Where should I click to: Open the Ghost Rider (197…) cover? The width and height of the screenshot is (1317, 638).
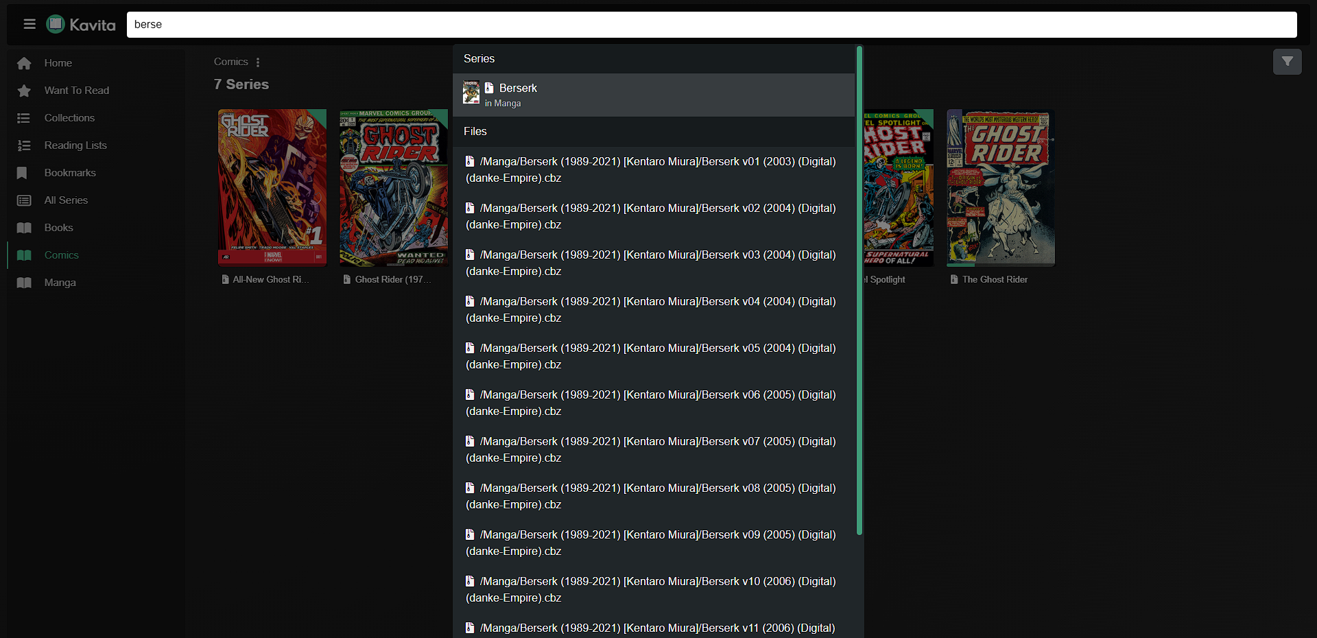pos(394,187)
